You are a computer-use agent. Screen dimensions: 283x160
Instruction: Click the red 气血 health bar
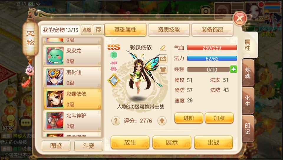pos(212,48)
